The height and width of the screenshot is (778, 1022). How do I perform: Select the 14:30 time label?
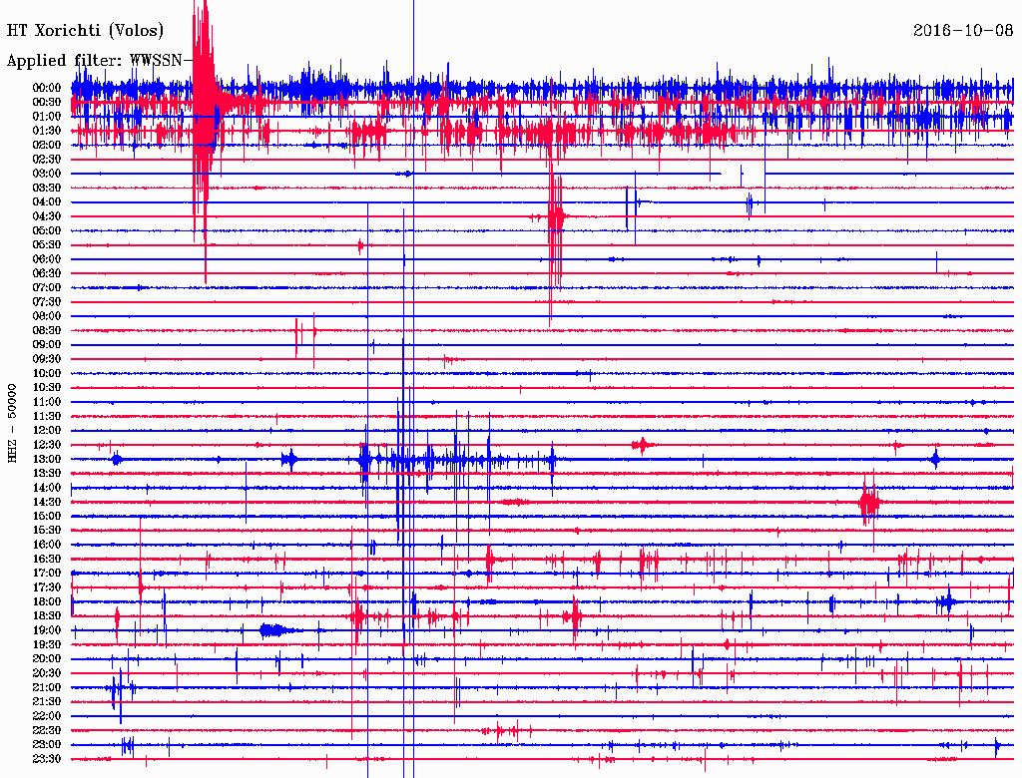point(47,502)
